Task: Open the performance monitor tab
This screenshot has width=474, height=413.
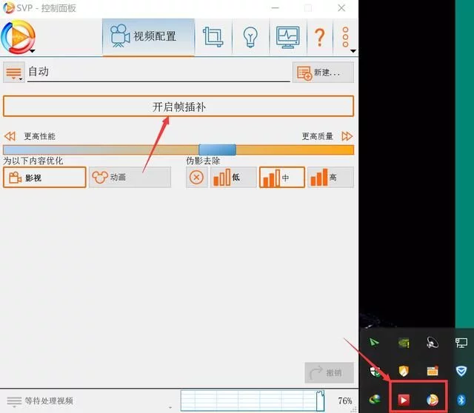Action: [x=288, y=37]
